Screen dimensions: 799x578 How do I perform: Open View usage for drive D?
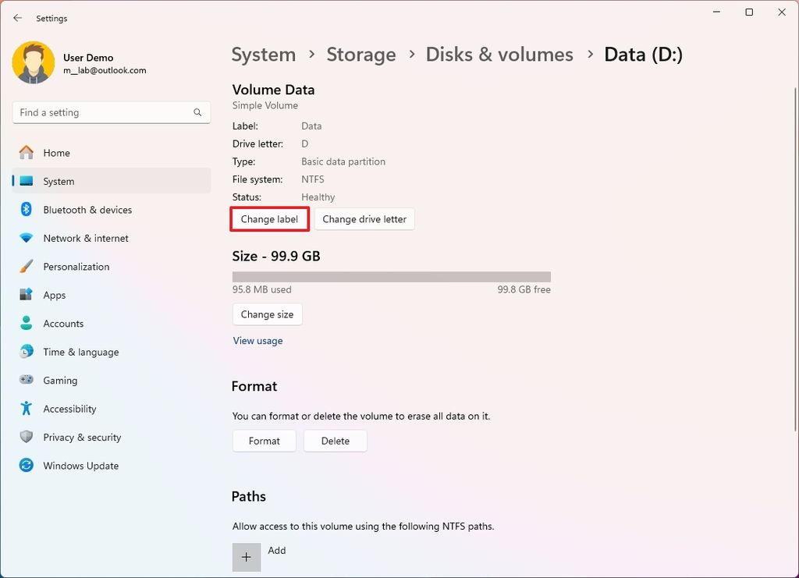pyautogui.click(x=257, y=340)
